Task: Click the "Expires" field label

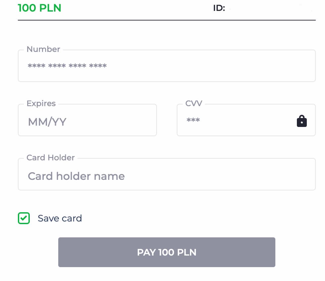Action: 41,103
